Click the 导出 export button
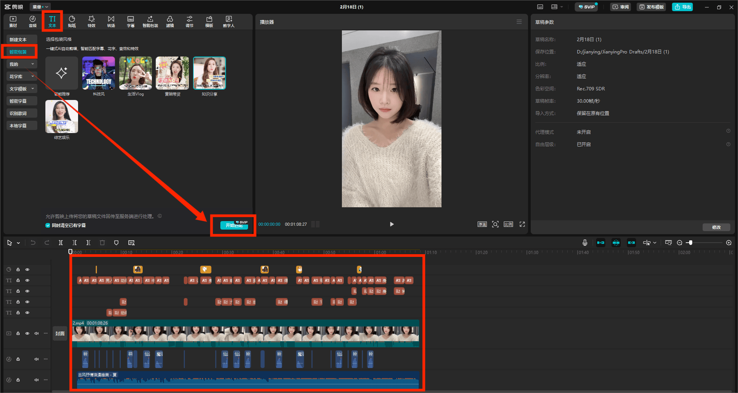This screenshot has width=738, height=393. tap(683, 7)
